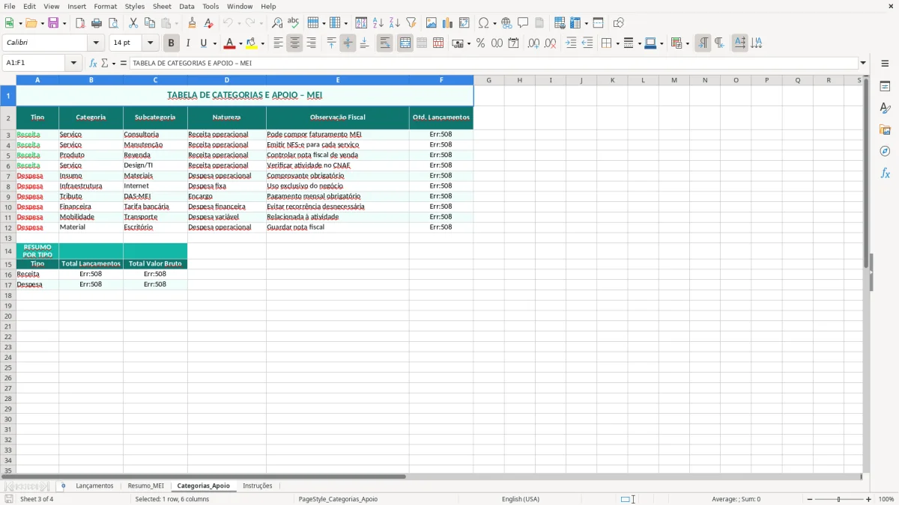The width and height of the screenshot is (899, 505).
Task: Insert an image with the picture icon
Action: [x=432, y=23]
